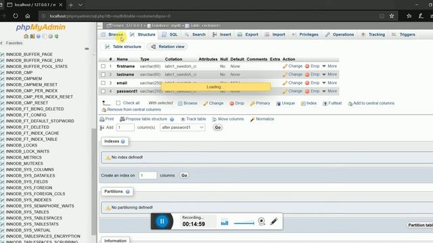Click the browser home button
433x243 pixels.
[28, 16]
